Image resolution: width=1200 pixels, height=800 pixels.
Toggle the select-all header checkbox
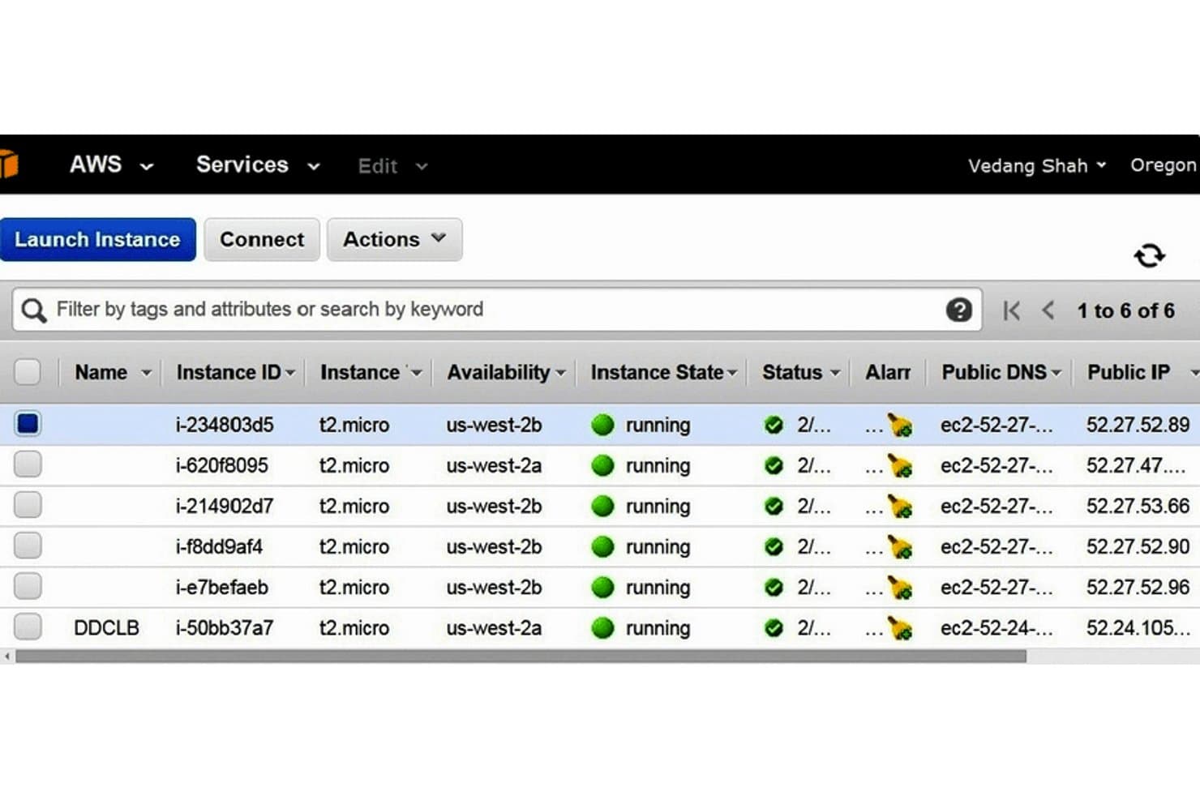[x=28, y=372]
